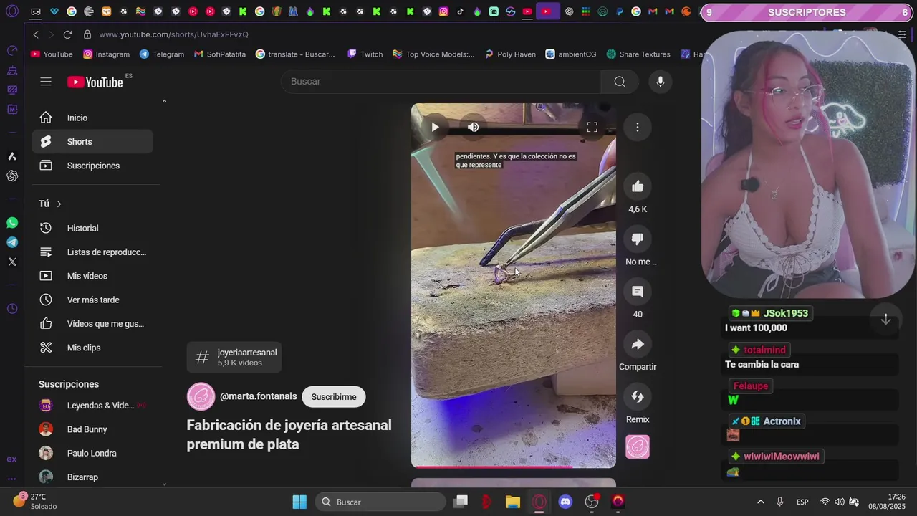Open the Leyendas & Vide... subscription channel
Screen dimensions: 917x516
(x=92, y=406)
